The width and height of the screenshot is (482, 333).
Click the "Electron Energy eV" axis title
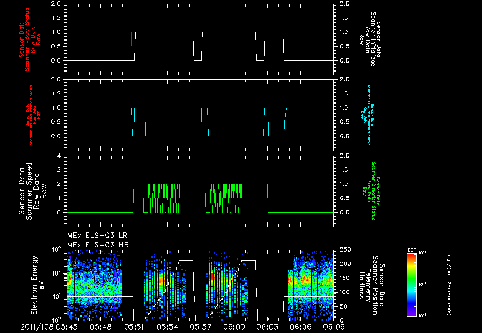pyautogui.click(x=38, y=285)
